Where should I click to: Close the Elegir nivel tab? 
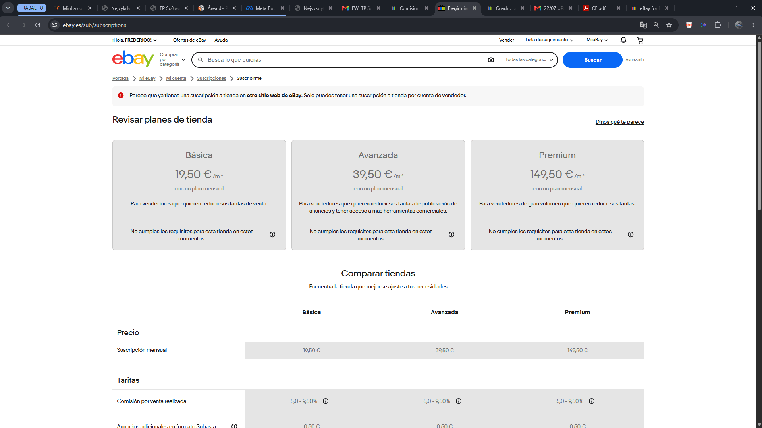(475, 8)
